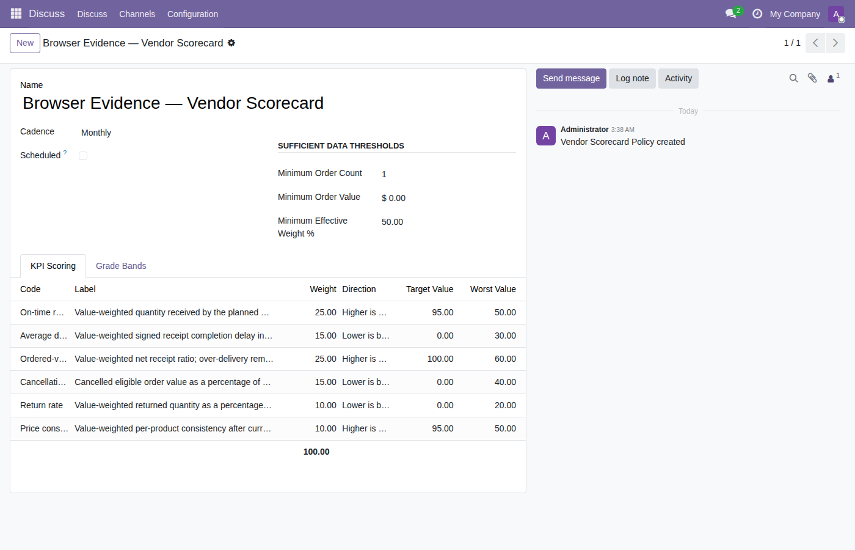Click total weight 100.00

316,452
